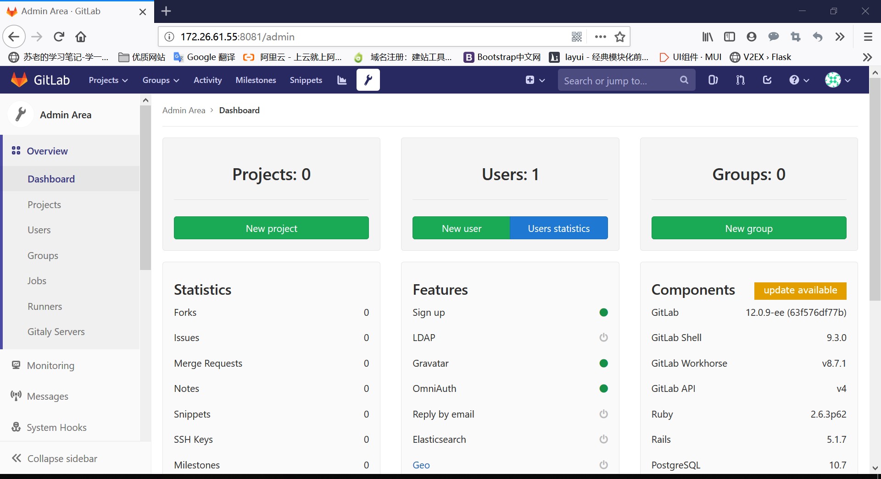Expand the Groups dropdown in navbar
The image size is (881, 479).
pyautogui.click(x=161, y=80)
